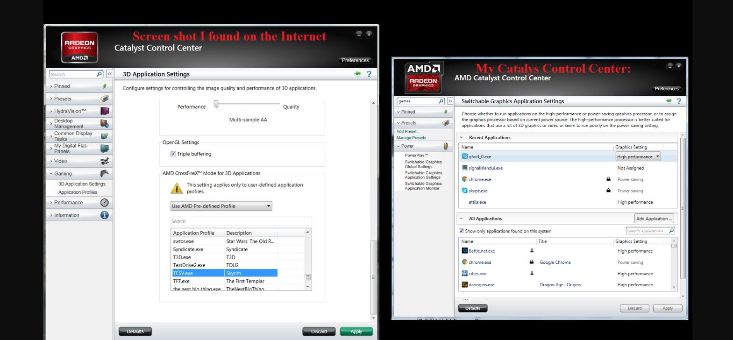
Task: Click the lock icon on the chrome.exe recent row
Action: point(608,179)
